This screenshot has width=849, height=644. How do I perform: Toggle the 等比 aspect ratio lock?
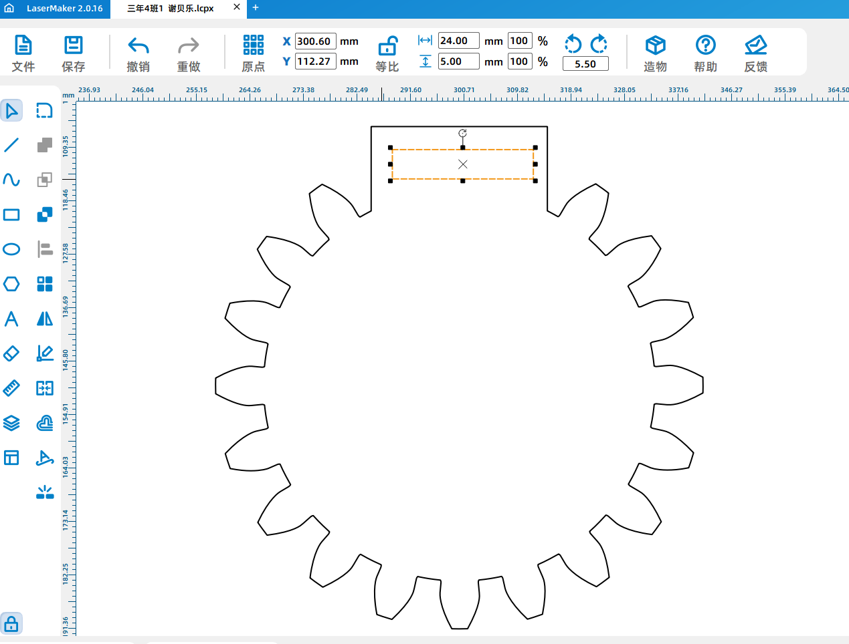click(387, 53)
